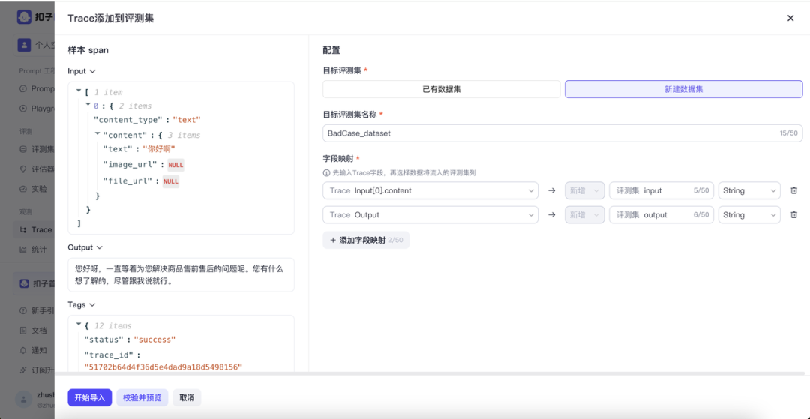Delete the output field mapping row

pyautogui.click(x=793, y=215)
